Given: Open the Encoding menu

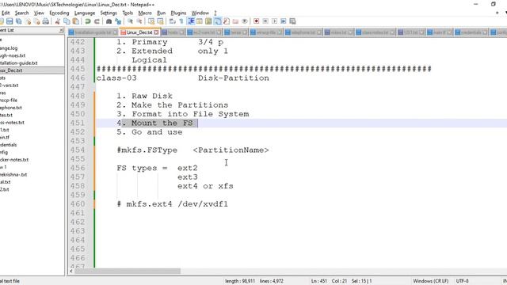Looking at the screenshot, I should coord(59,13).
